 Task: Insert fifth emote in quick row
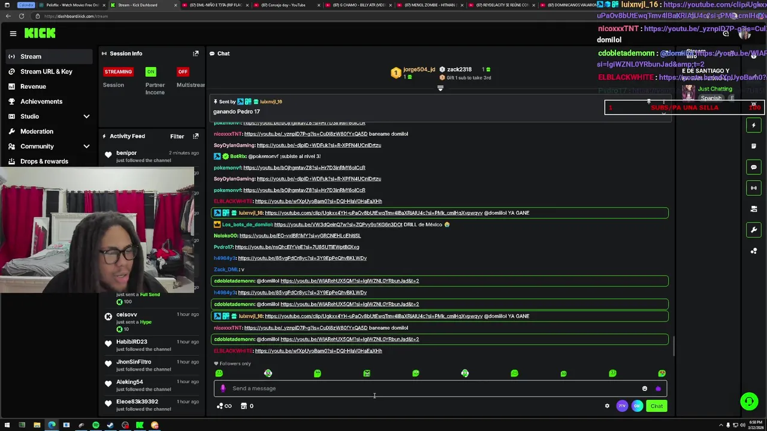click(x=416, y=374)
